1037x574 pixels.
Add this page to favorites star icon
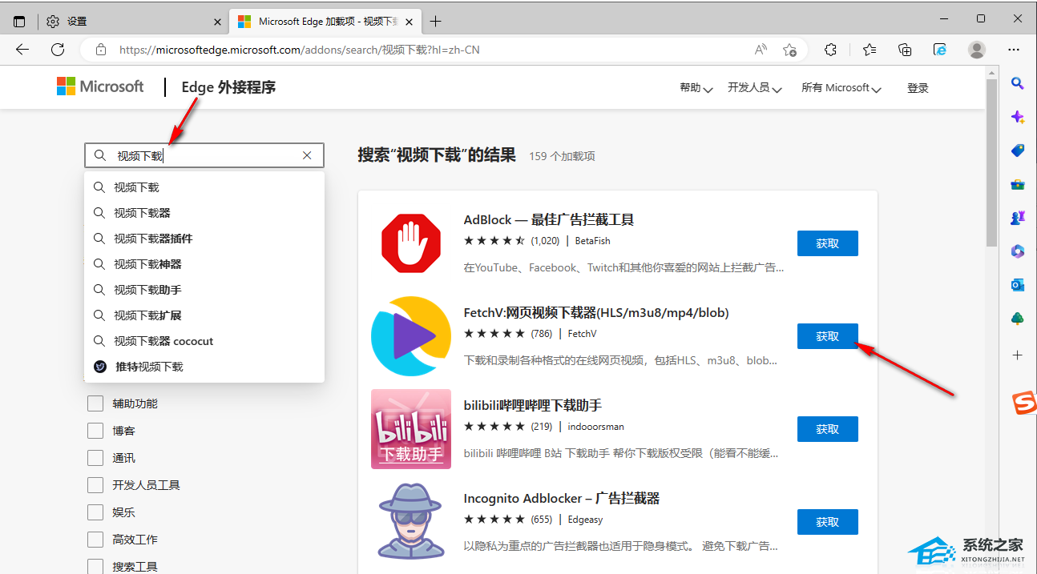click(789, 50)
